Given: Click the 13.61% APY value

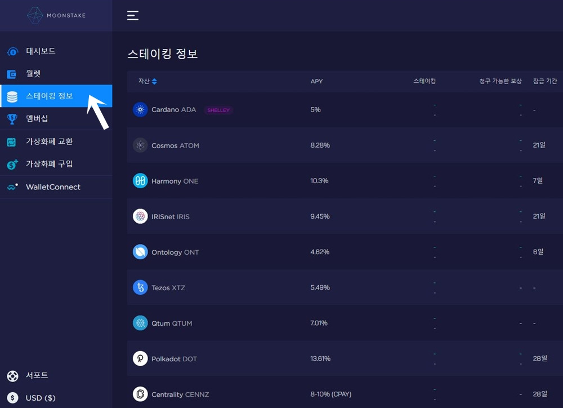Looking at the screenshot, I should tap(320, 359).
